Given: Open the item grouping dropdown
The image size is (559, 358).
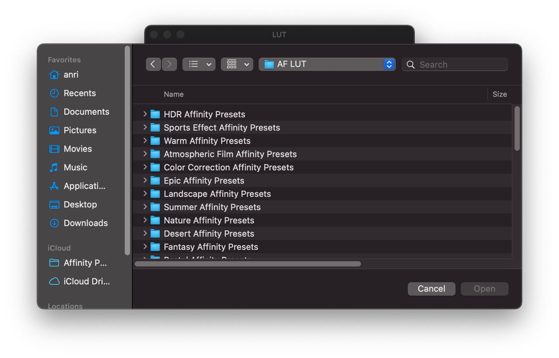Looking at the screenshot, I should point(237,64).
